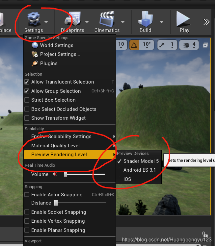Enable Socket Snapping checkbox
Image resolution: width=215 pixels, height=246 pixels.
(x=27, y=212)
